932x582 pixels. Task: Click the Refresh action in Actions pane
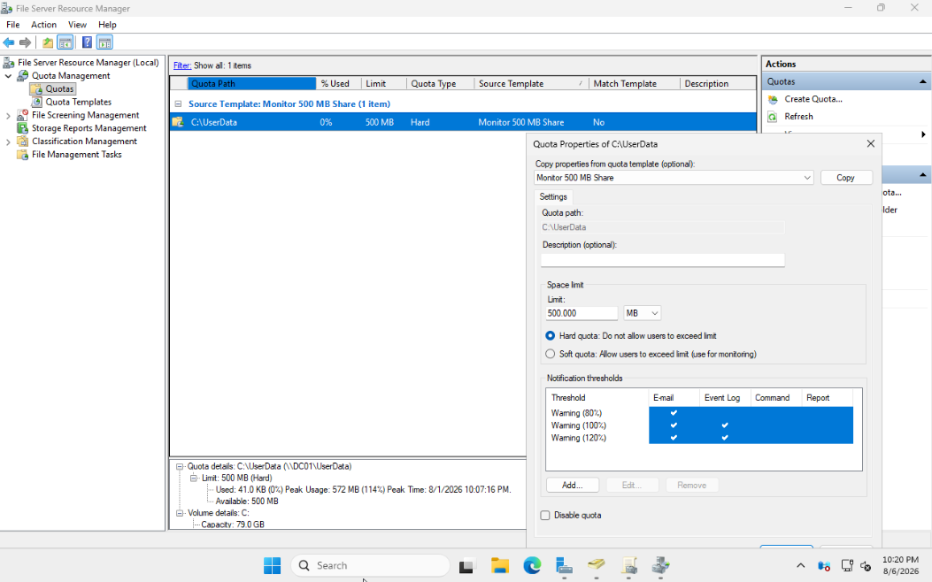point(798,117)
